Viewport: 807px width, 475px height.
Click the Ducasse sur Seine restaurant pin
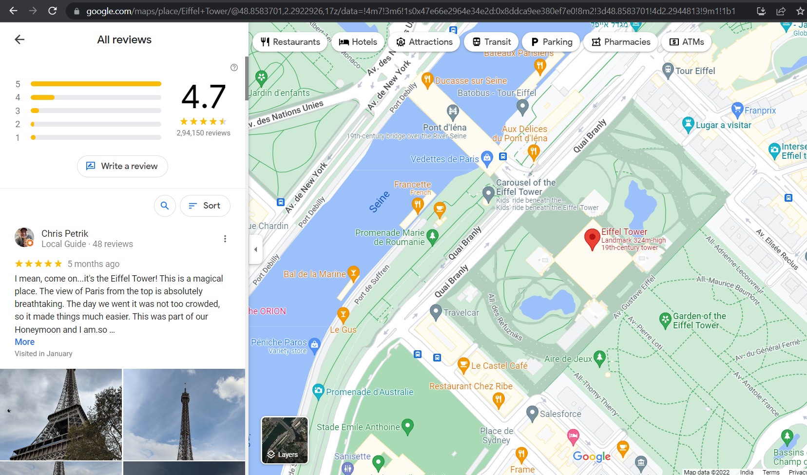pos(427,79)
